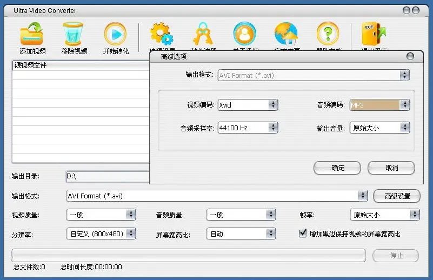This screenshot has width=433, height=280.
Task: Start conversion with the 开始转化 play icon
Action: pyautogui.click(x=116, y=34)
